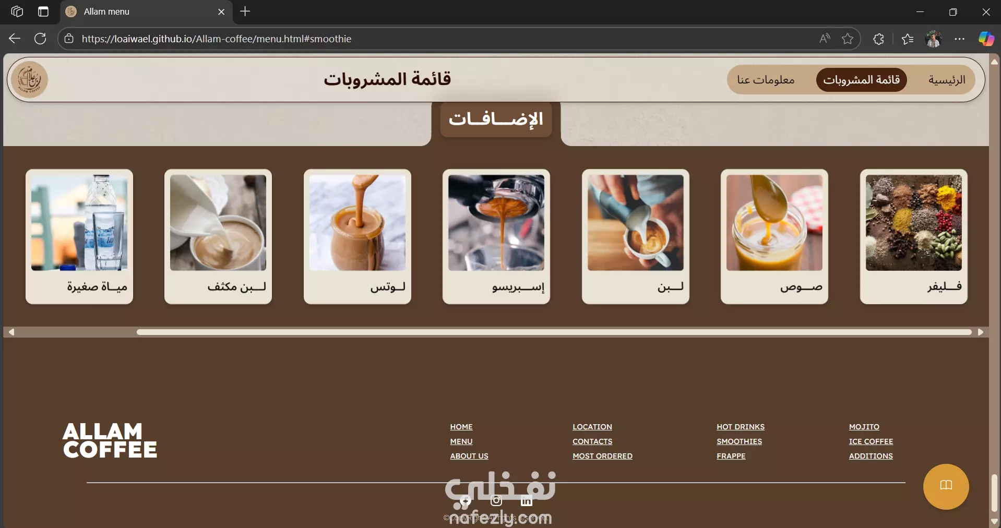The width and height of the screenshot is (1001, 528).
Task: Click the قائمة المشروبات page heading
Action: 387,79
